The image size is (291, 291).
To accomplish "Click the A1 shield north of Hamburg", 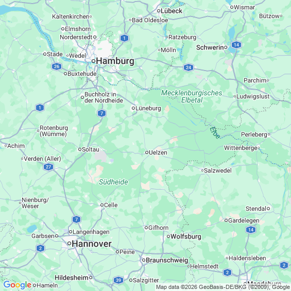I will (124, 38).
